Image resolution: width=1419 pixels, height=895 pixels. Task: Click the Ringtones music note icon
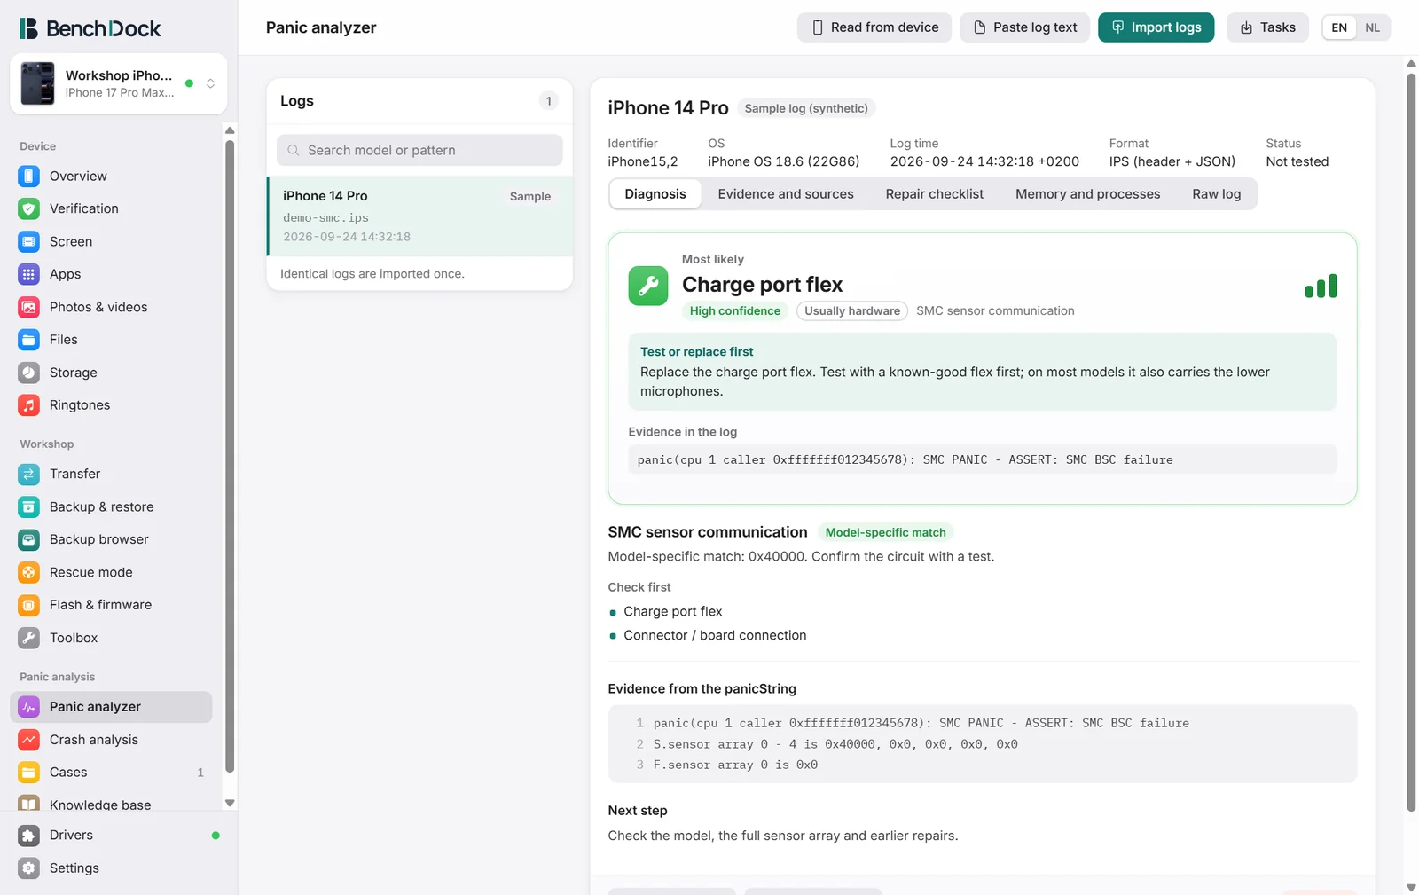(x=28, y=405)
